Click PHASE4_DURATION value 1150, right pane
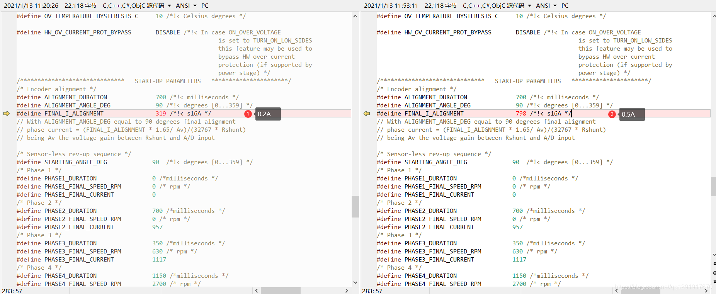This screenshot has width=716, height=294. tap(519, 276)
